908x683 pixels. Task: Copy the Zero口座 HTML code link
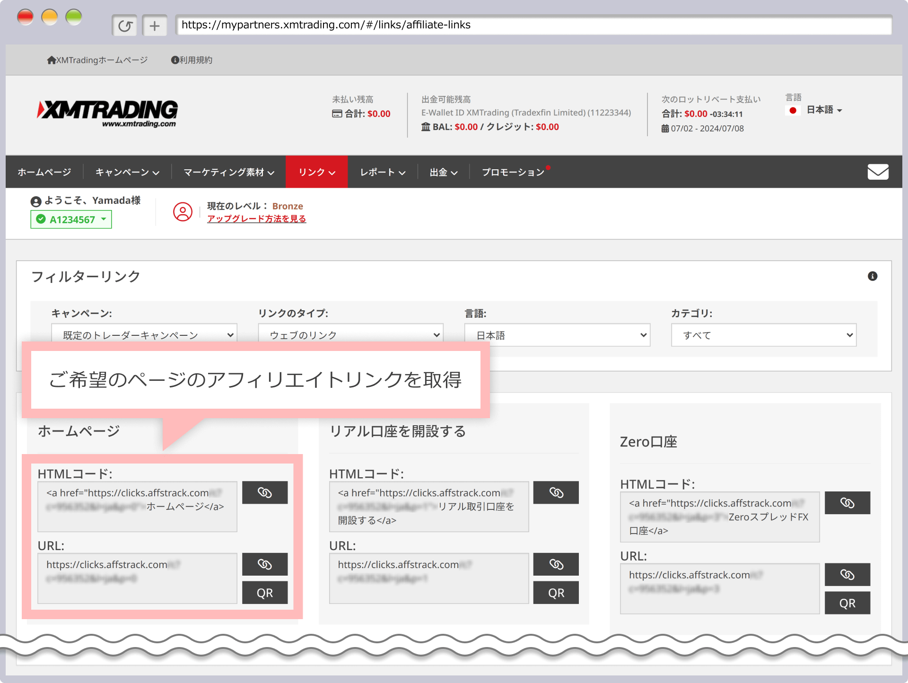point(847,503)
